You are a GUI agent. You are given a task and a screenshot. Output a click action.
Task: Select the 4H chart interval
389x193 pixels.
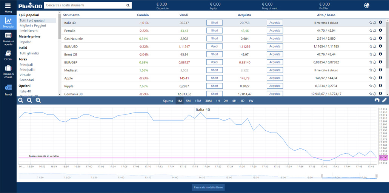coord(234,101)
